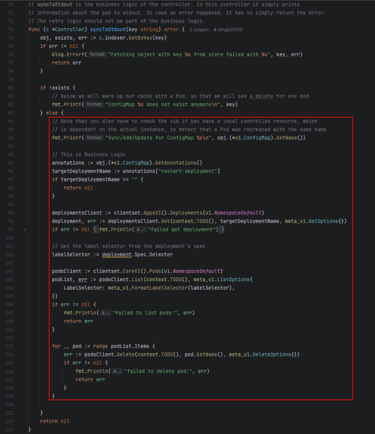Click the underlined 'deployment' on line 102
This screenshot has height=434, width=375.
click(116, 255)
